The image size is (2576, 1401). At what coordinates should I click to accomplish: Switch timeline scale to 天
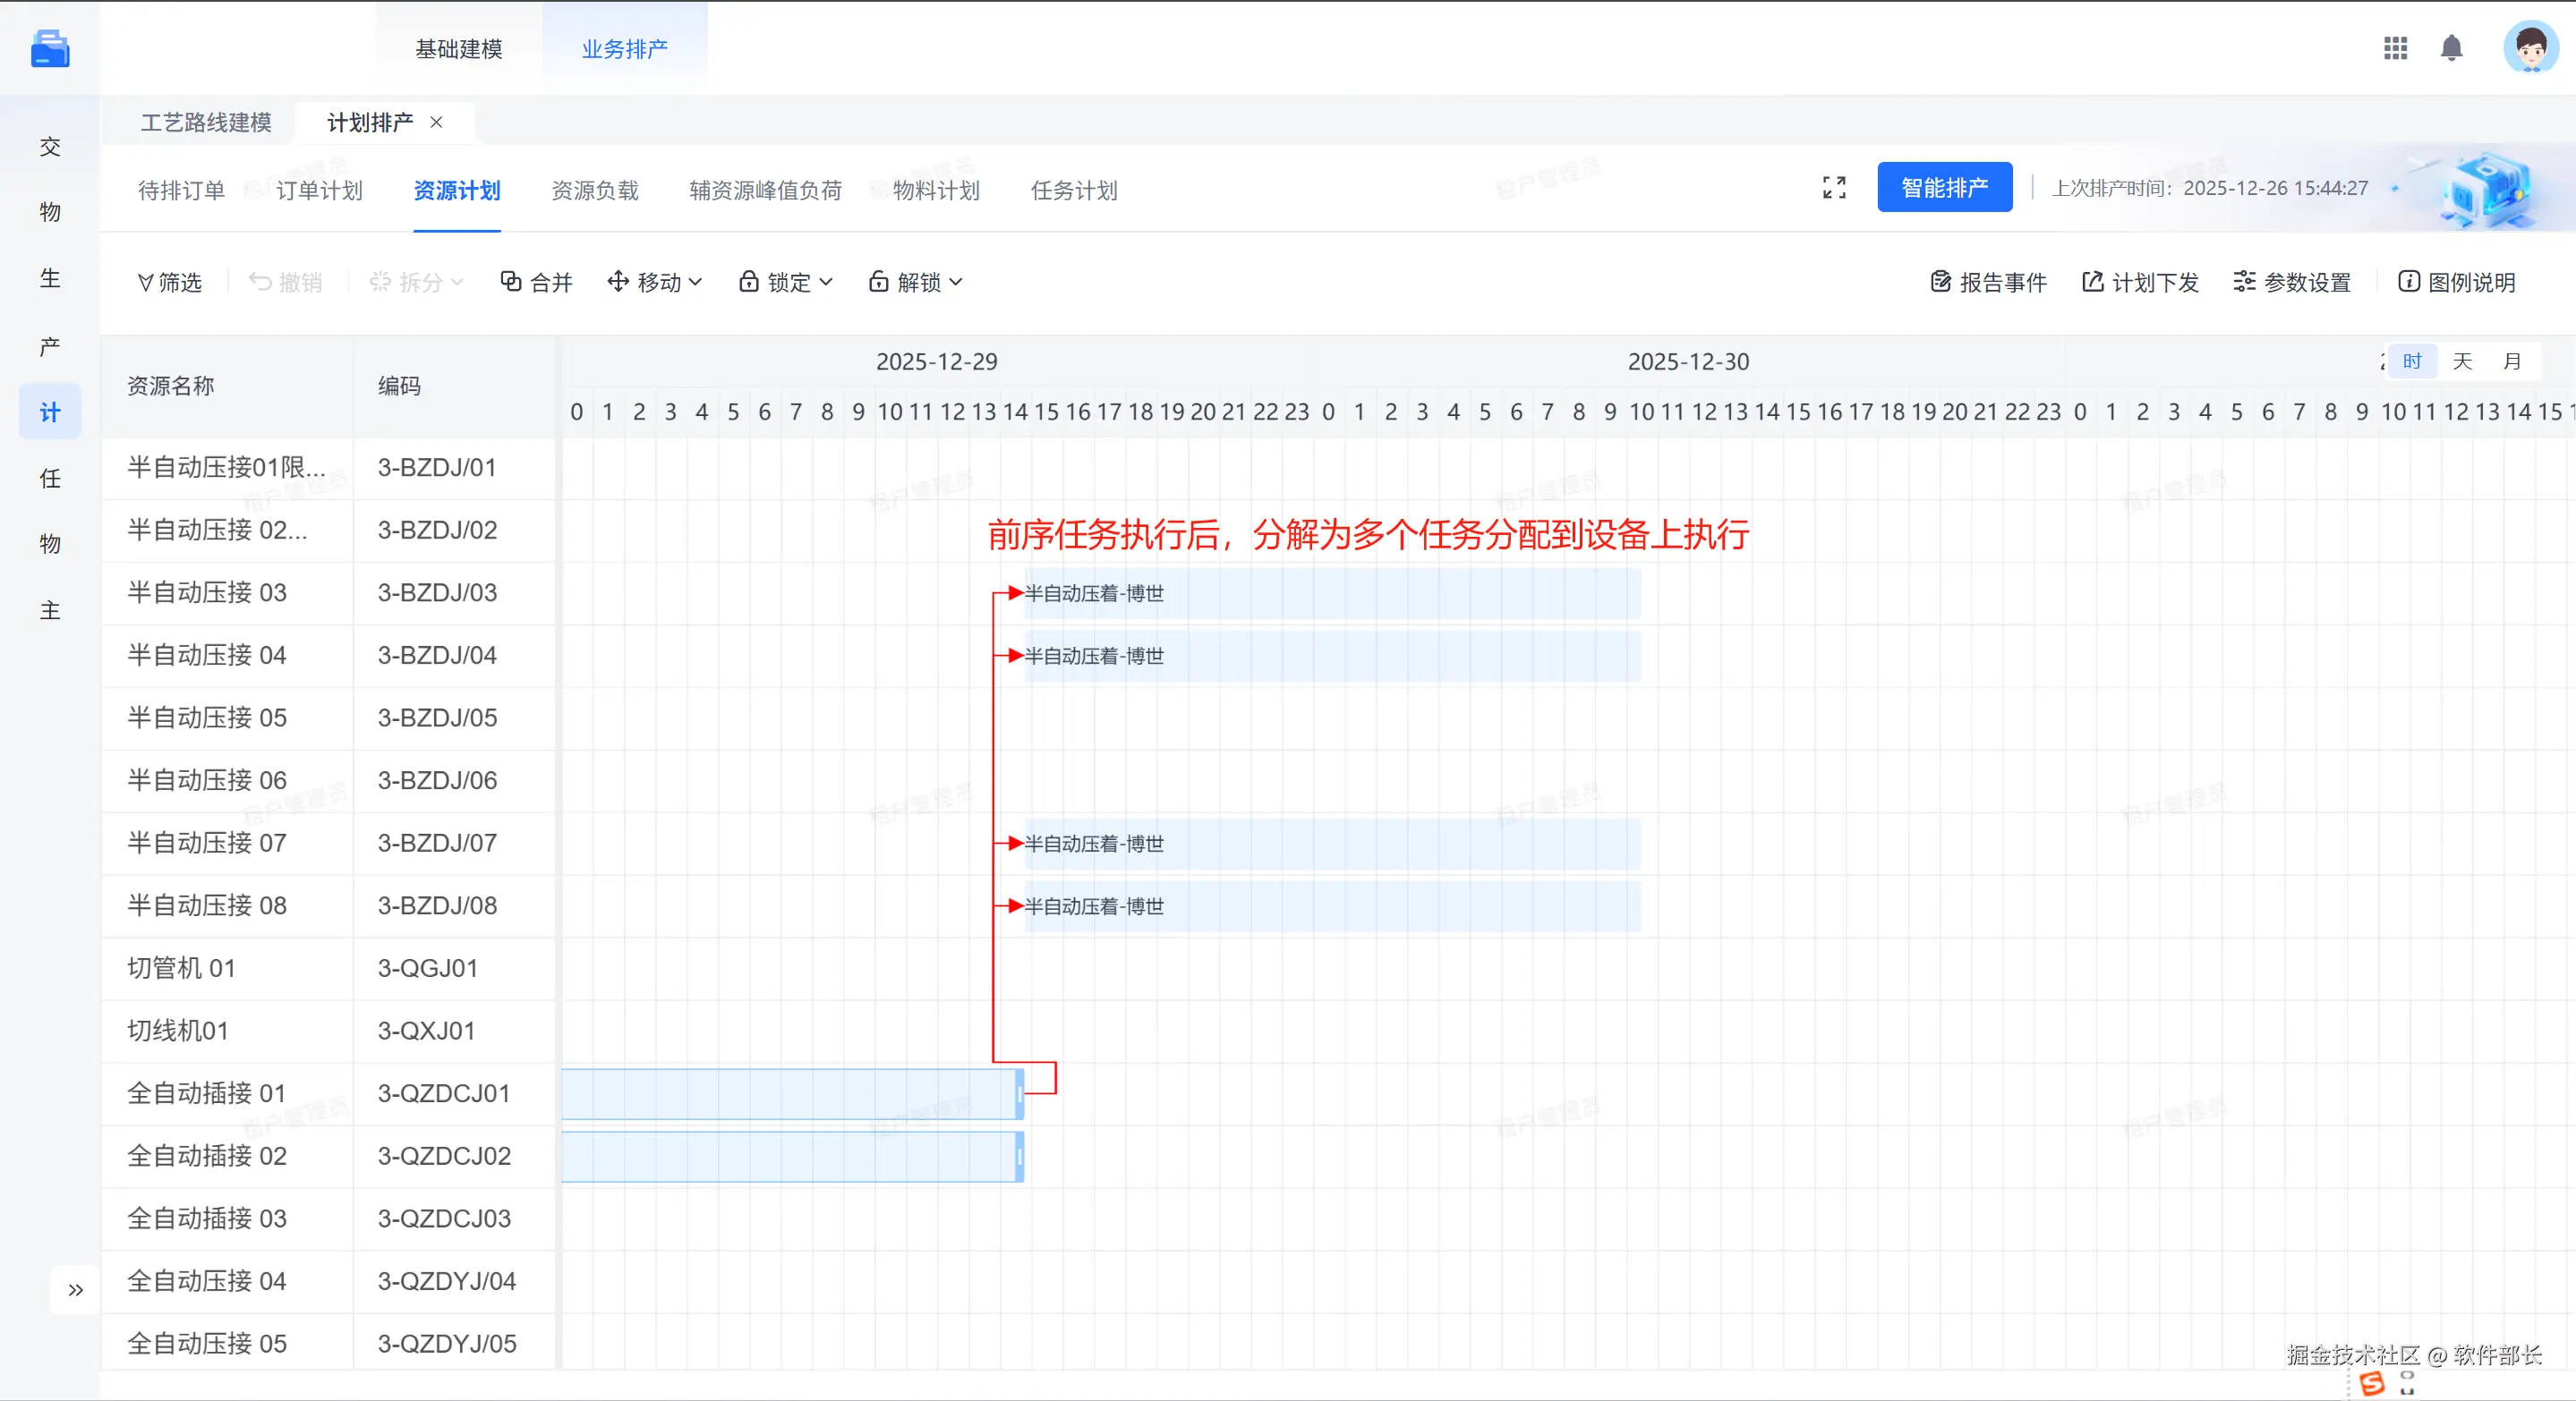pyautogui.click(x=2462, y=361)
